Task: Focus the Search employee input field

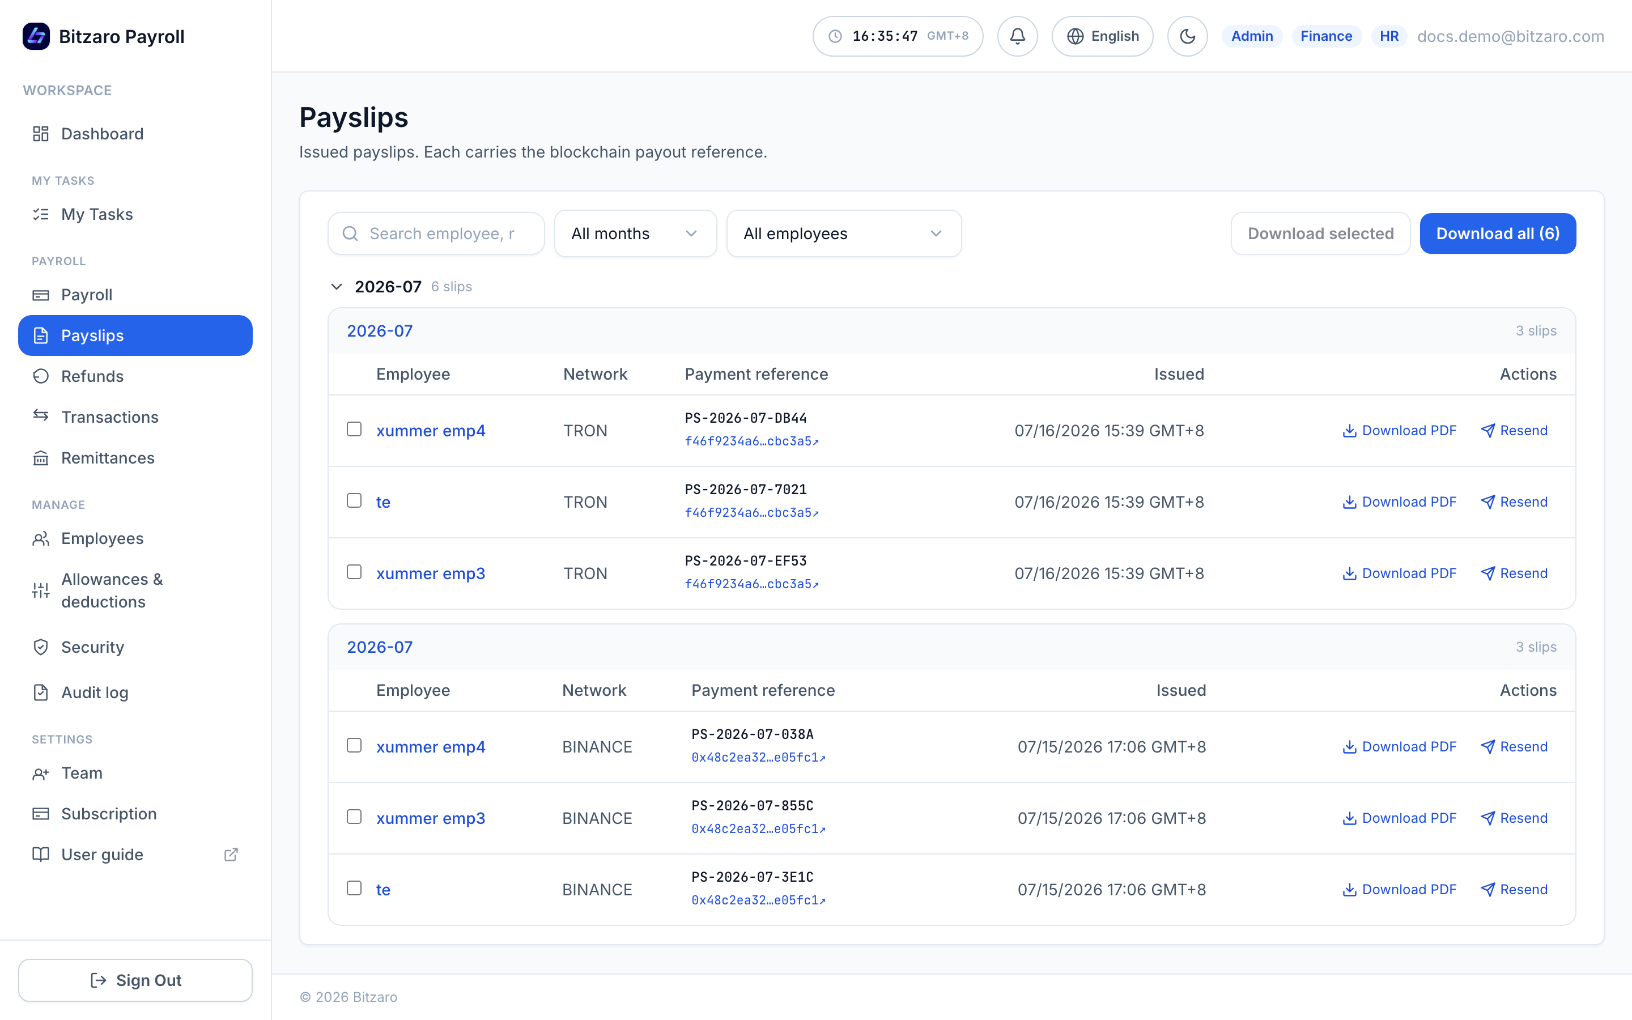Action: click(x=436, y=233)
